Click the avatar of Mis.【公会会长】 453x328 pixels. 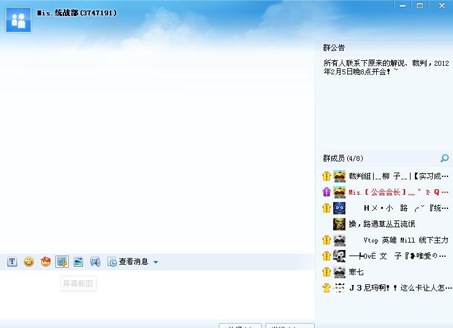click(x=339, y=192)
